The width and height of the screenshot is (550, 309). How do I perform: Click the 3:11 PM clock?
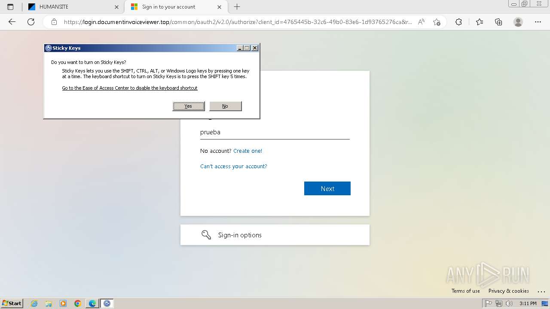(x=528, y=303)
